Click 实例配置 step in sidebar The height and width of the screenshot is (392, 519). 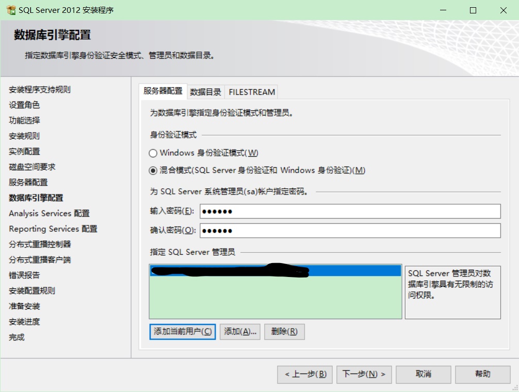click(x=24, y=152)
